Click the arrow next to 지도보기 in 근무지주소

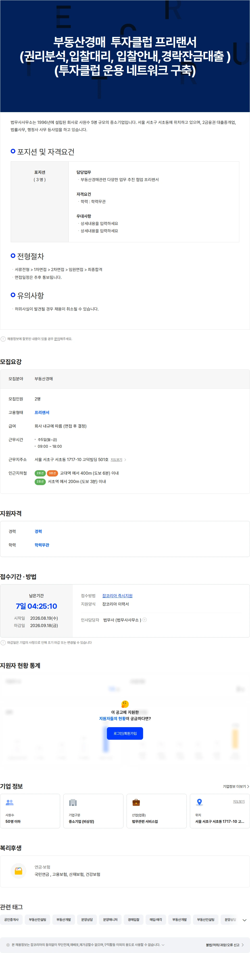click(x=125, y=460)
